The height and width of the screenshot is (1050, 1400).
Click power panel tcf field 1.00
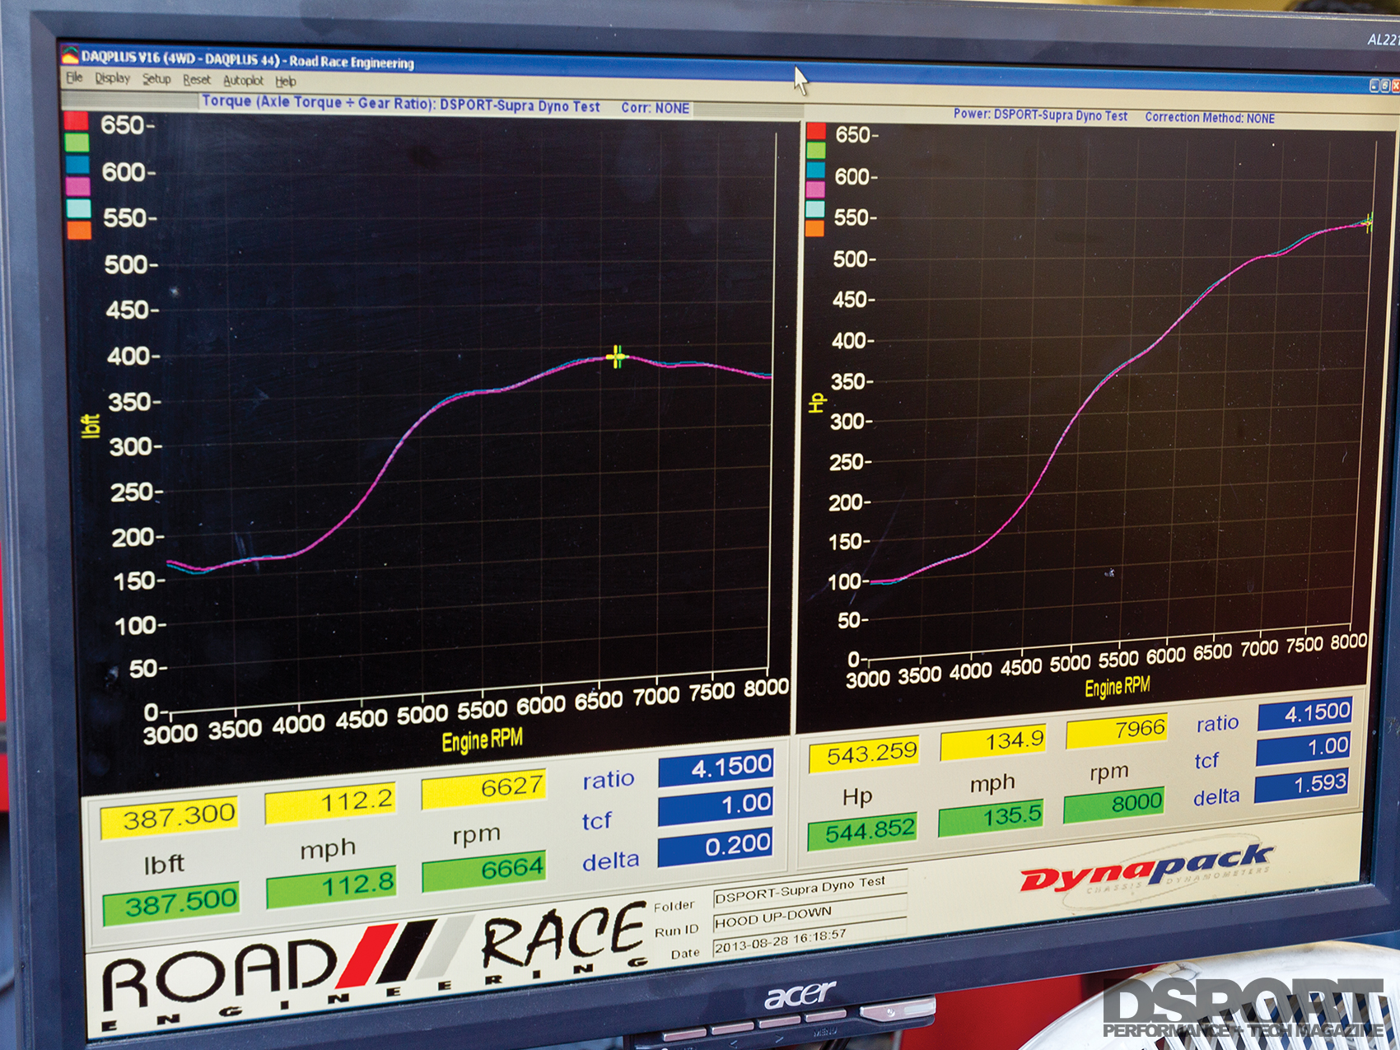click(1304, 748)
